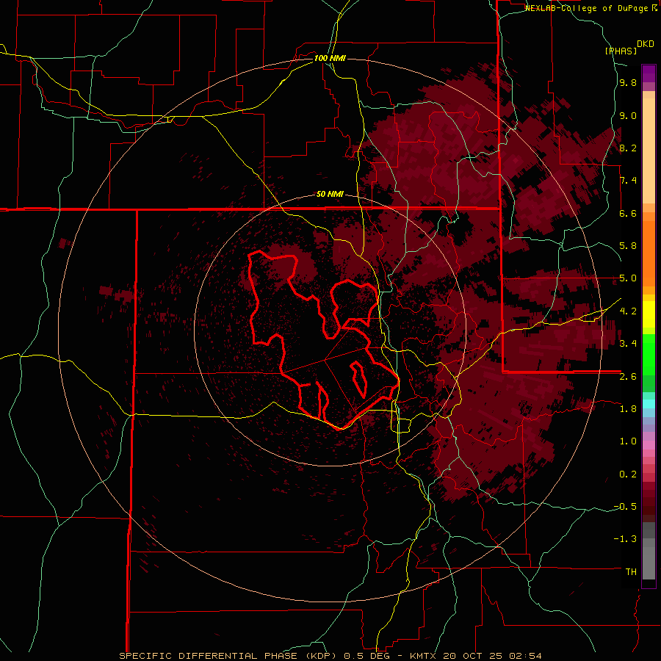Screen dimensions: 661x661
Task: Click the 8.2 value on color scale
Action: point(628,148)
